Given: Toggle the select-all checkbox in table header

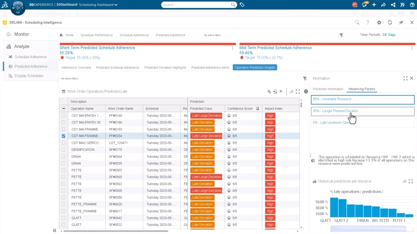Looking at the screenshot, I should pyautogui.click(x=63, y=108).
